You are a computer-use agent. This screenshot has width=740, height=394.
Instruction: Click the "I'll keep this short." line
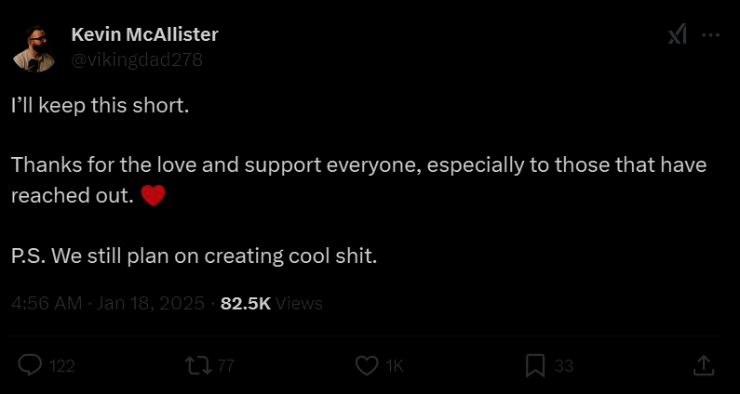[x=101, y=105]
